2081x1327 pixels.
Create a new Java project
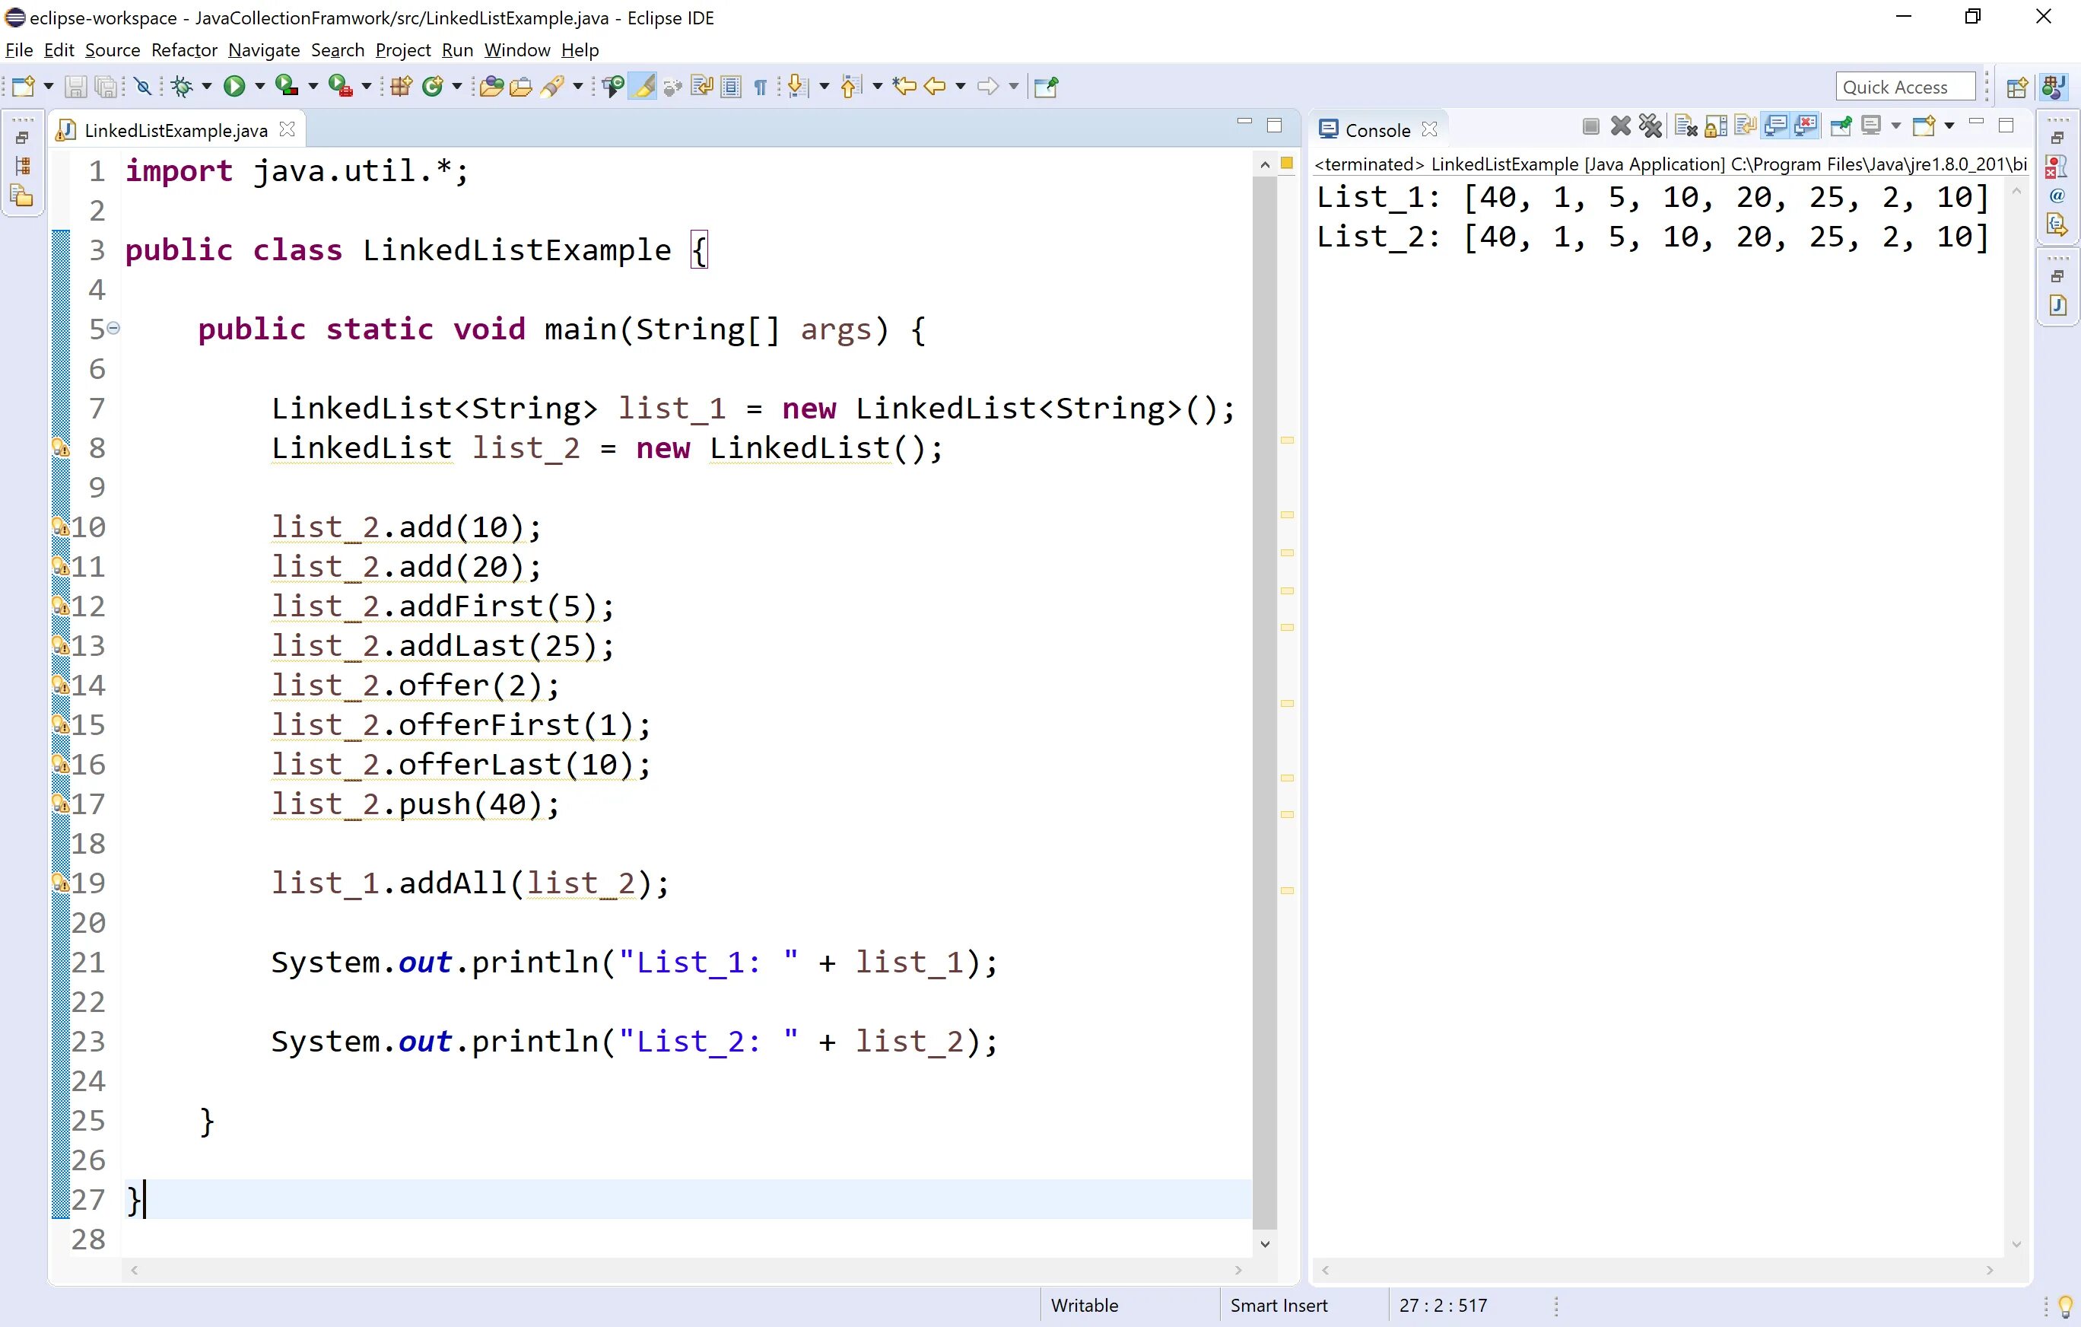[401, 85]
